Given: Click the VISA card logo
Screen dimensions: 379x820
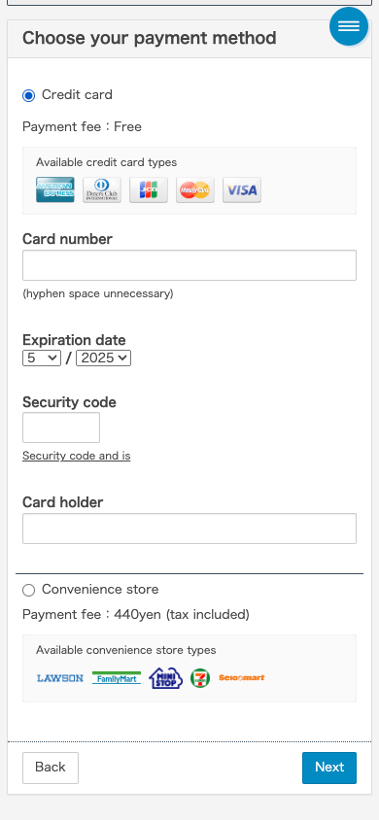Looking at the screenshot, I should tap(242, 189).
